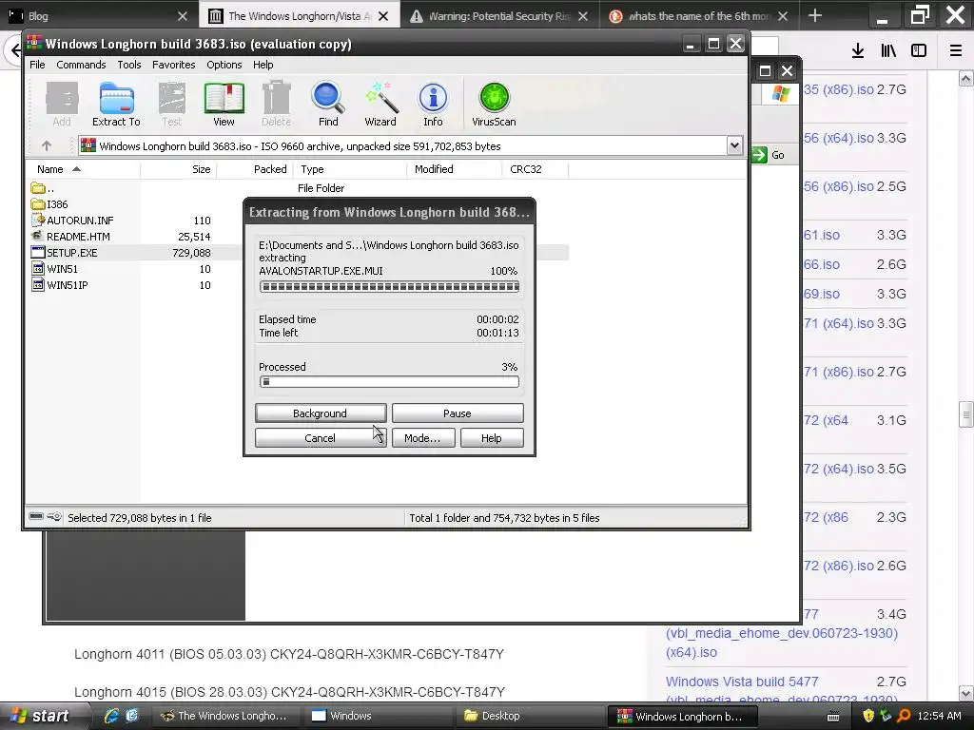Click the browser page scrollbar thumb
The height and width of the screenshot is (730, 974).
pos(965,414)
